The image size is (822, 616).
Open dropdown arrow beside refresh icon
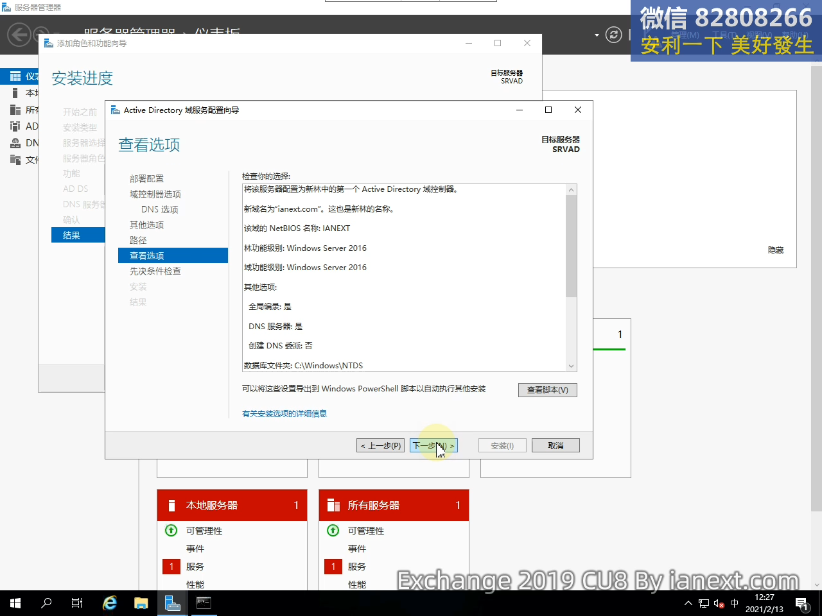pyautogui.click(x=597, y=35)
